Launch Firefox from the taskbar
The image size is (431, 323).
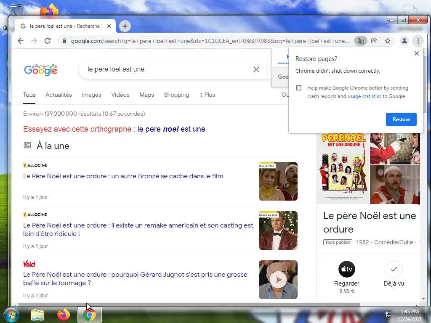click(x=64, y=315)
